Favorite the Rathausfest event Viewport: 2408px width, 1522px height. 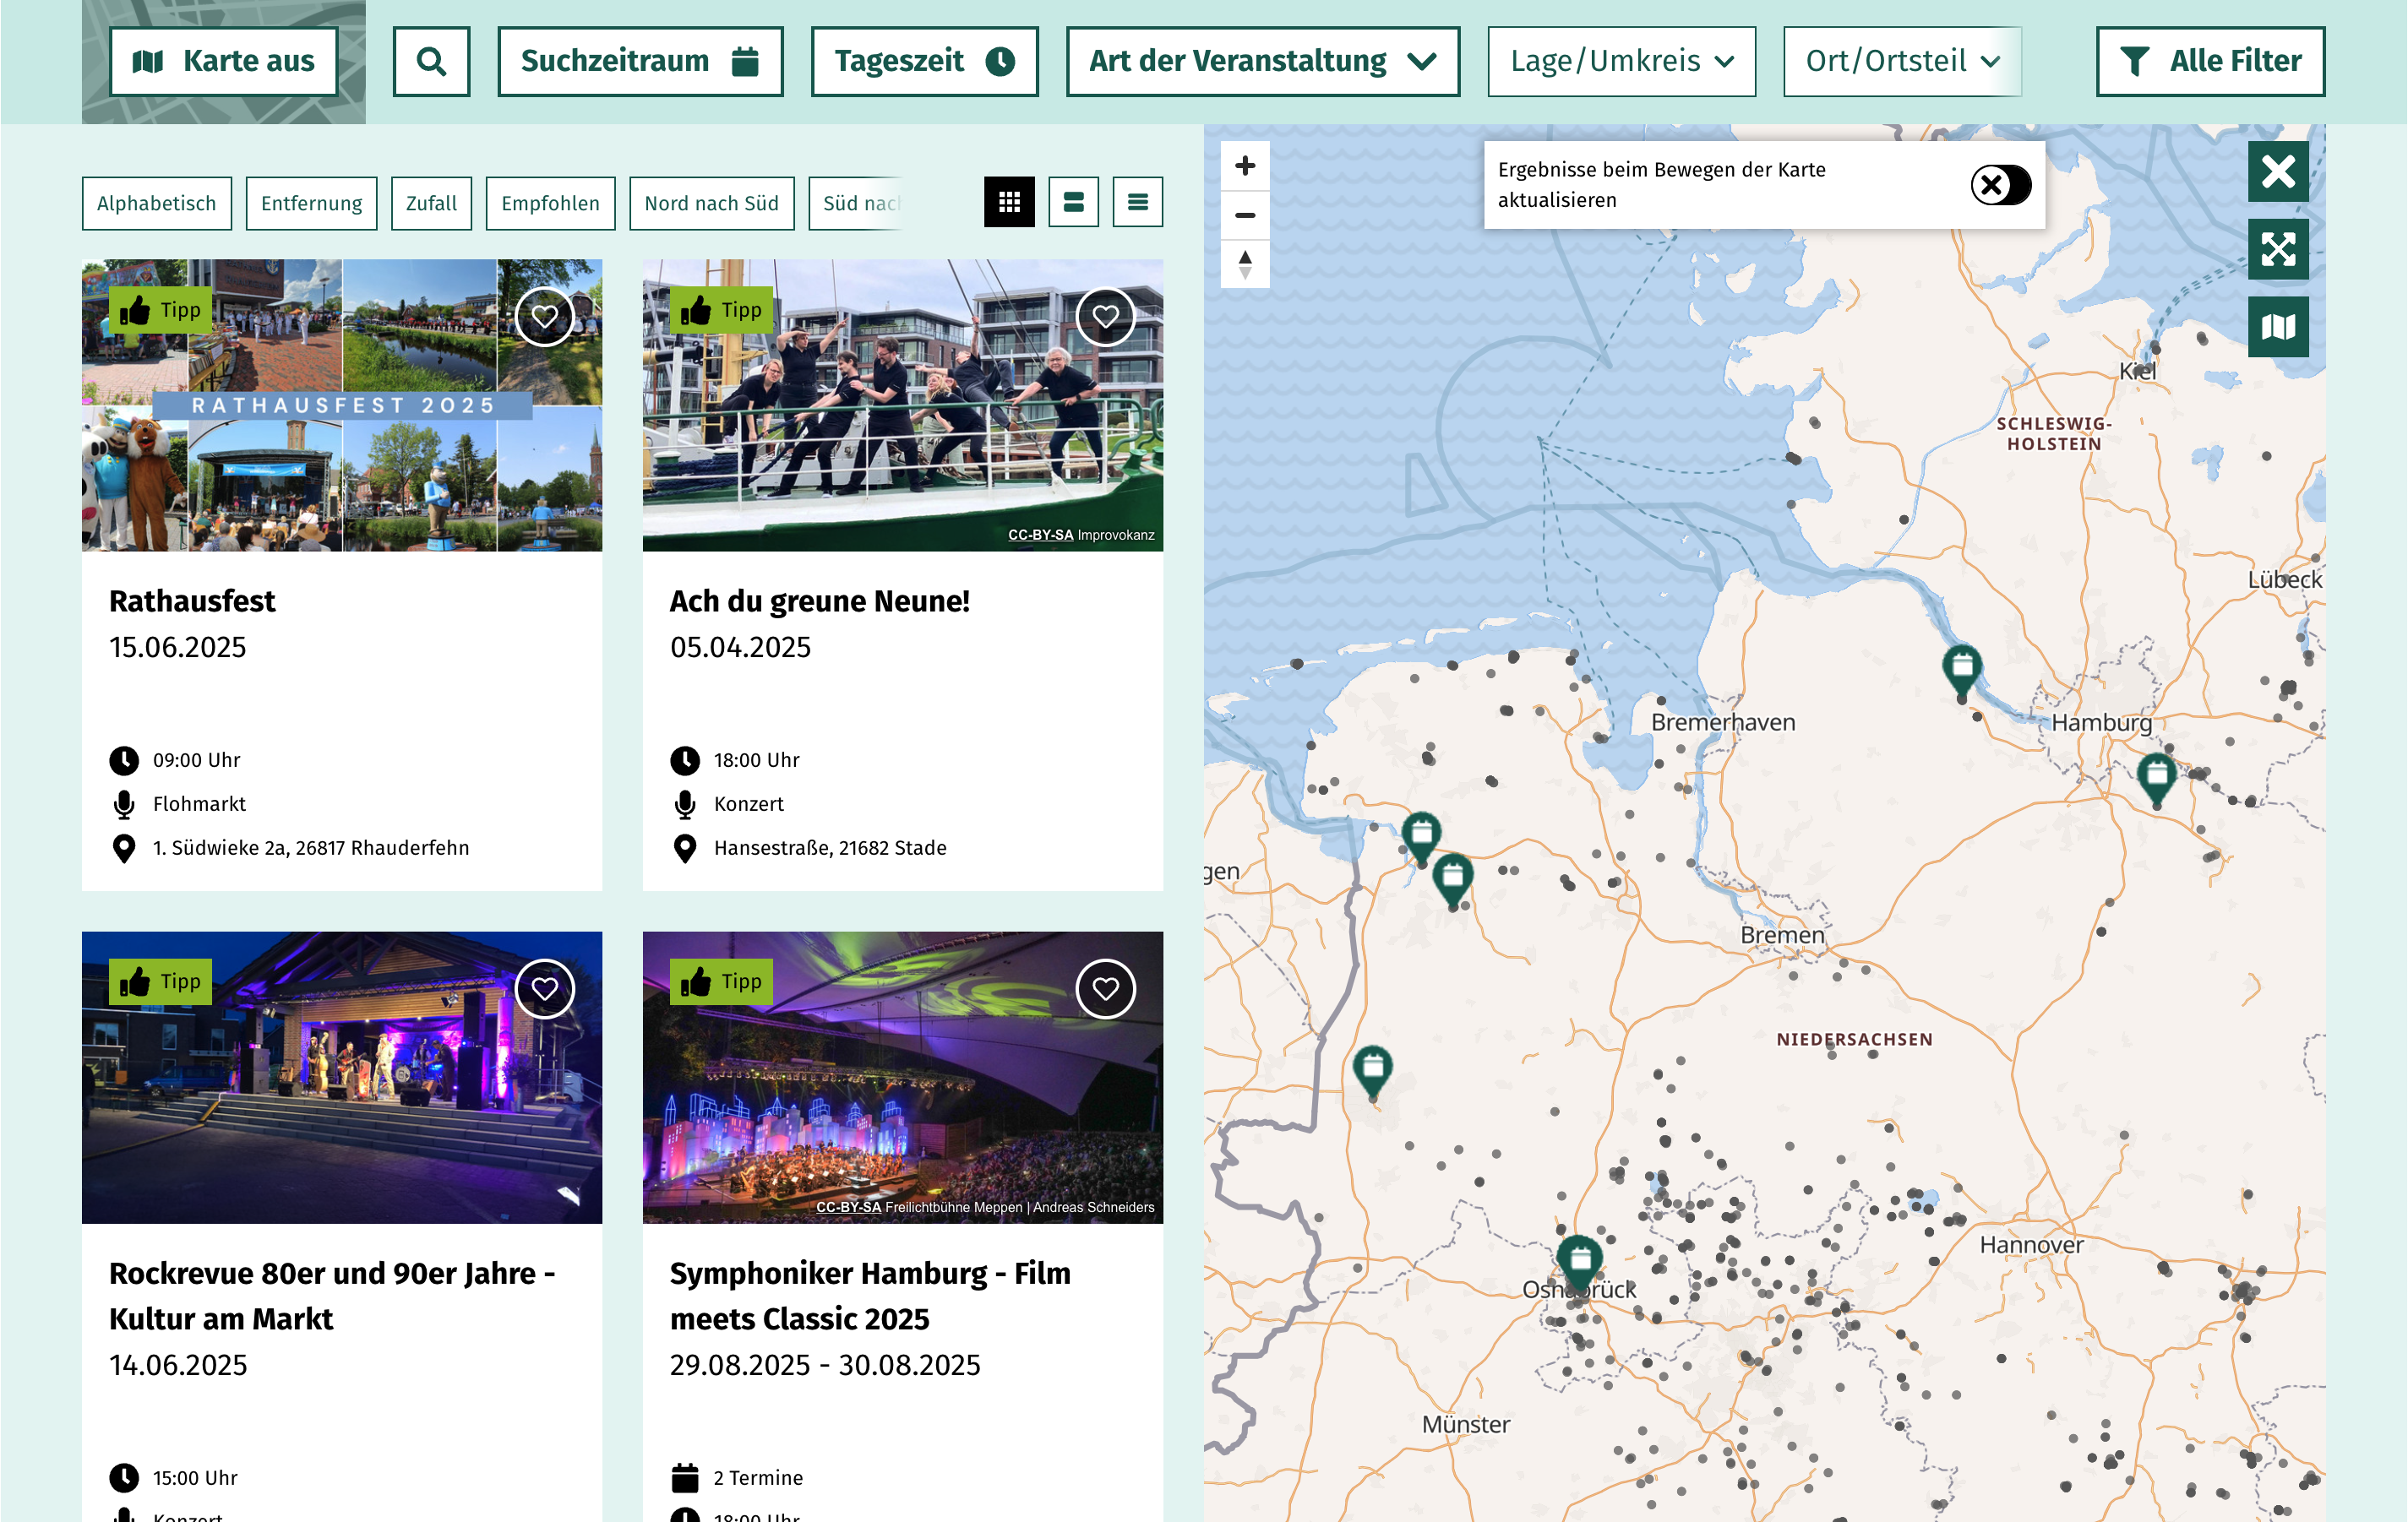pos(544,317)
